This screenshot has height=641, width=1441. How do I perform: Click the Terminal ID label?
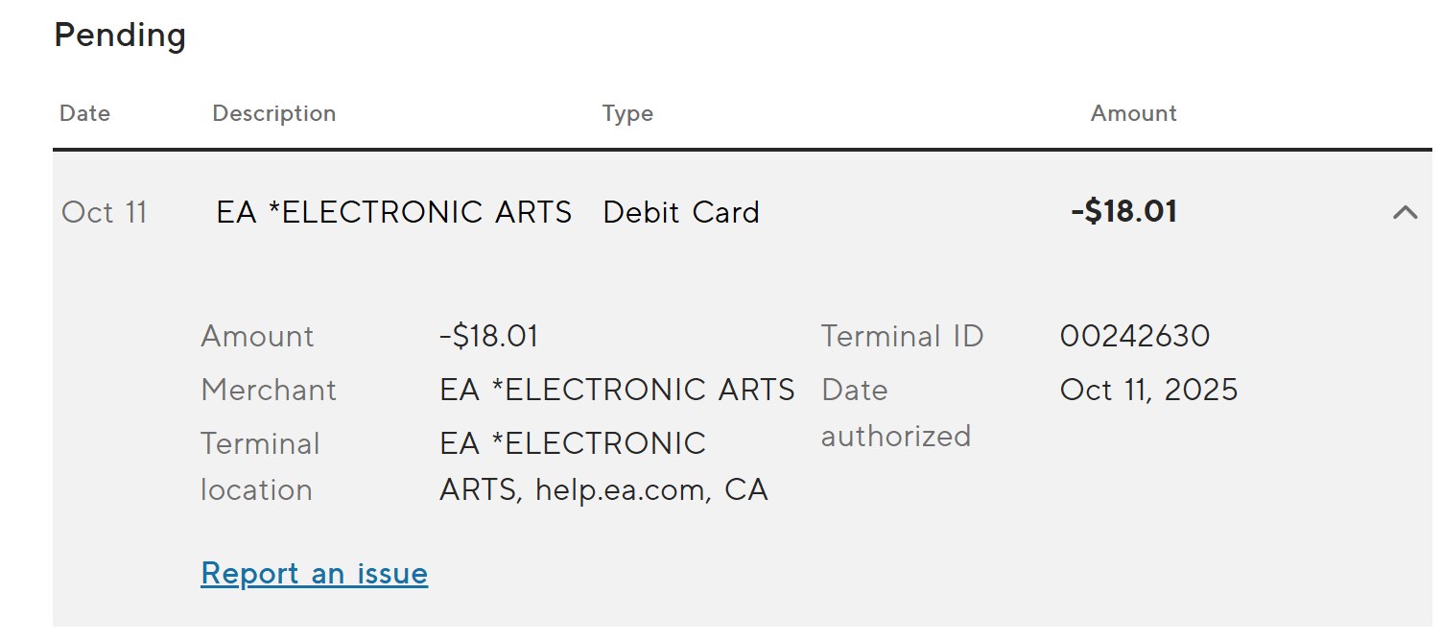pos(902,336)
